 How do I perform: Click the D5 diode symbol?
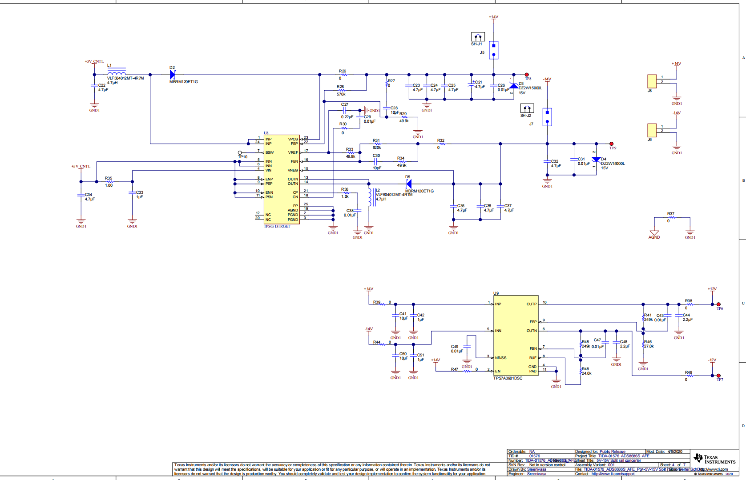(x=408, y=184)
